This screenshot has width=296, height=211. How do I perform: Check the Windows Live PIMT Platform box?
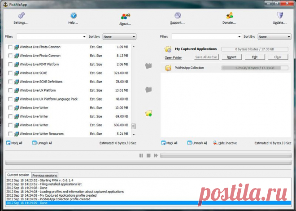pos(10,64)
